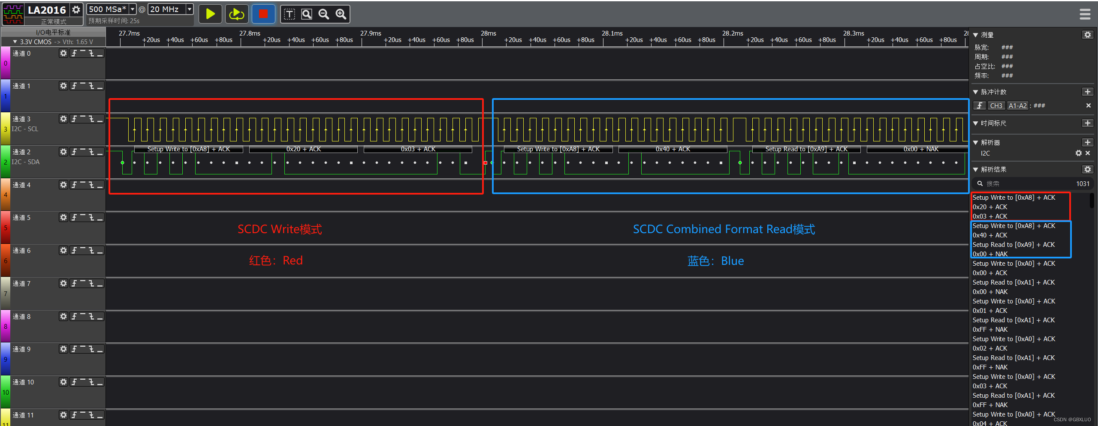This screenshot has height=426, width=1098.
Task: Stop capture with the red square button
Action: (263, 14)
